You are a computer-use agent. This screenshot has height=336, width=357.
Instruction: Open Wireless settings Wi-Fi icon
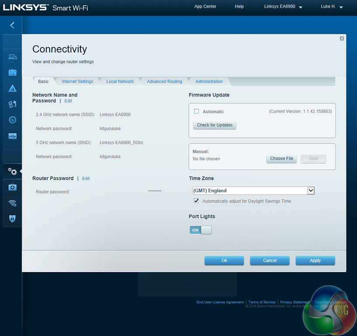click(12, 203)
